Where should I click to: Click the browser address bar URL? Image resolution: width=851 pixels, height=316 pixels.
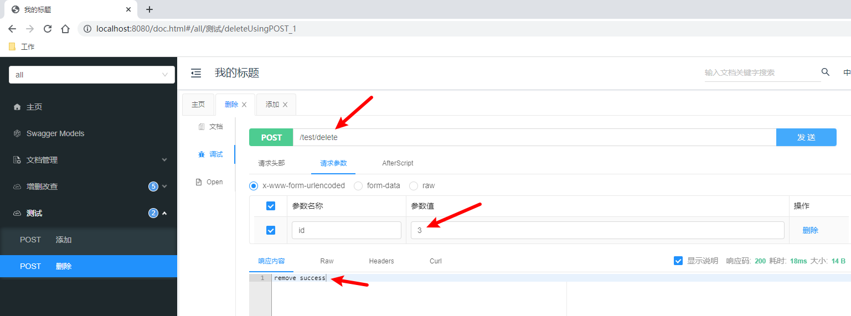(x=197, y=29)
